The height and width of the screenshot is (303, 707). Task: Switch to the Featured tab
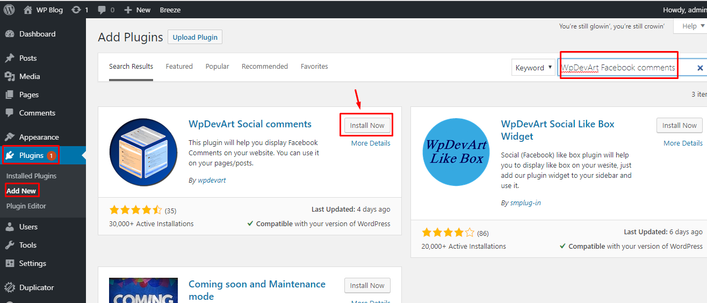(179, 67)
